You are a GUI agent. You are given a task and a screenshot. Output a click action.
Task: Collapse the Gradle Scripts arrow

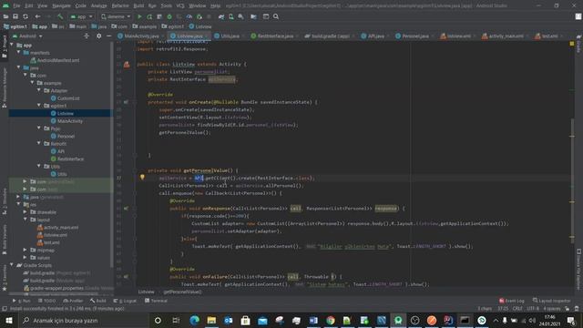[x=12, y=265]
